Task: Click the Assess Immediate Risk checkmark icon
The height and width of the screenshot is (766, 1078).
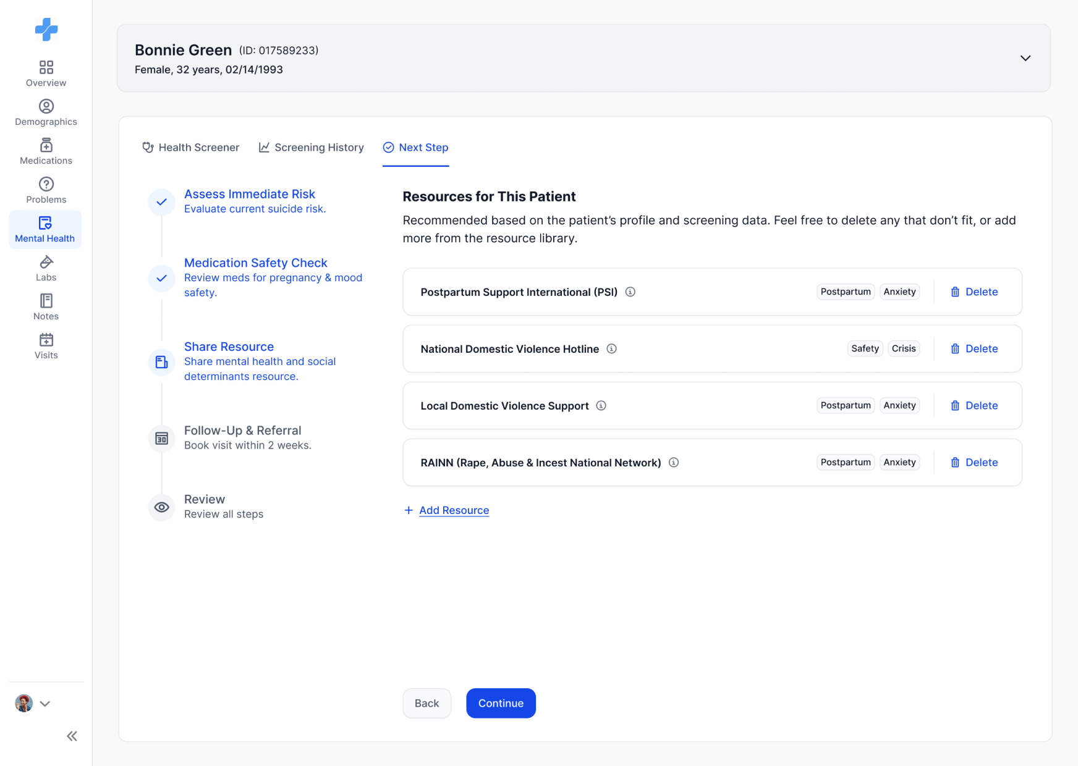Action: coord(162,202)
